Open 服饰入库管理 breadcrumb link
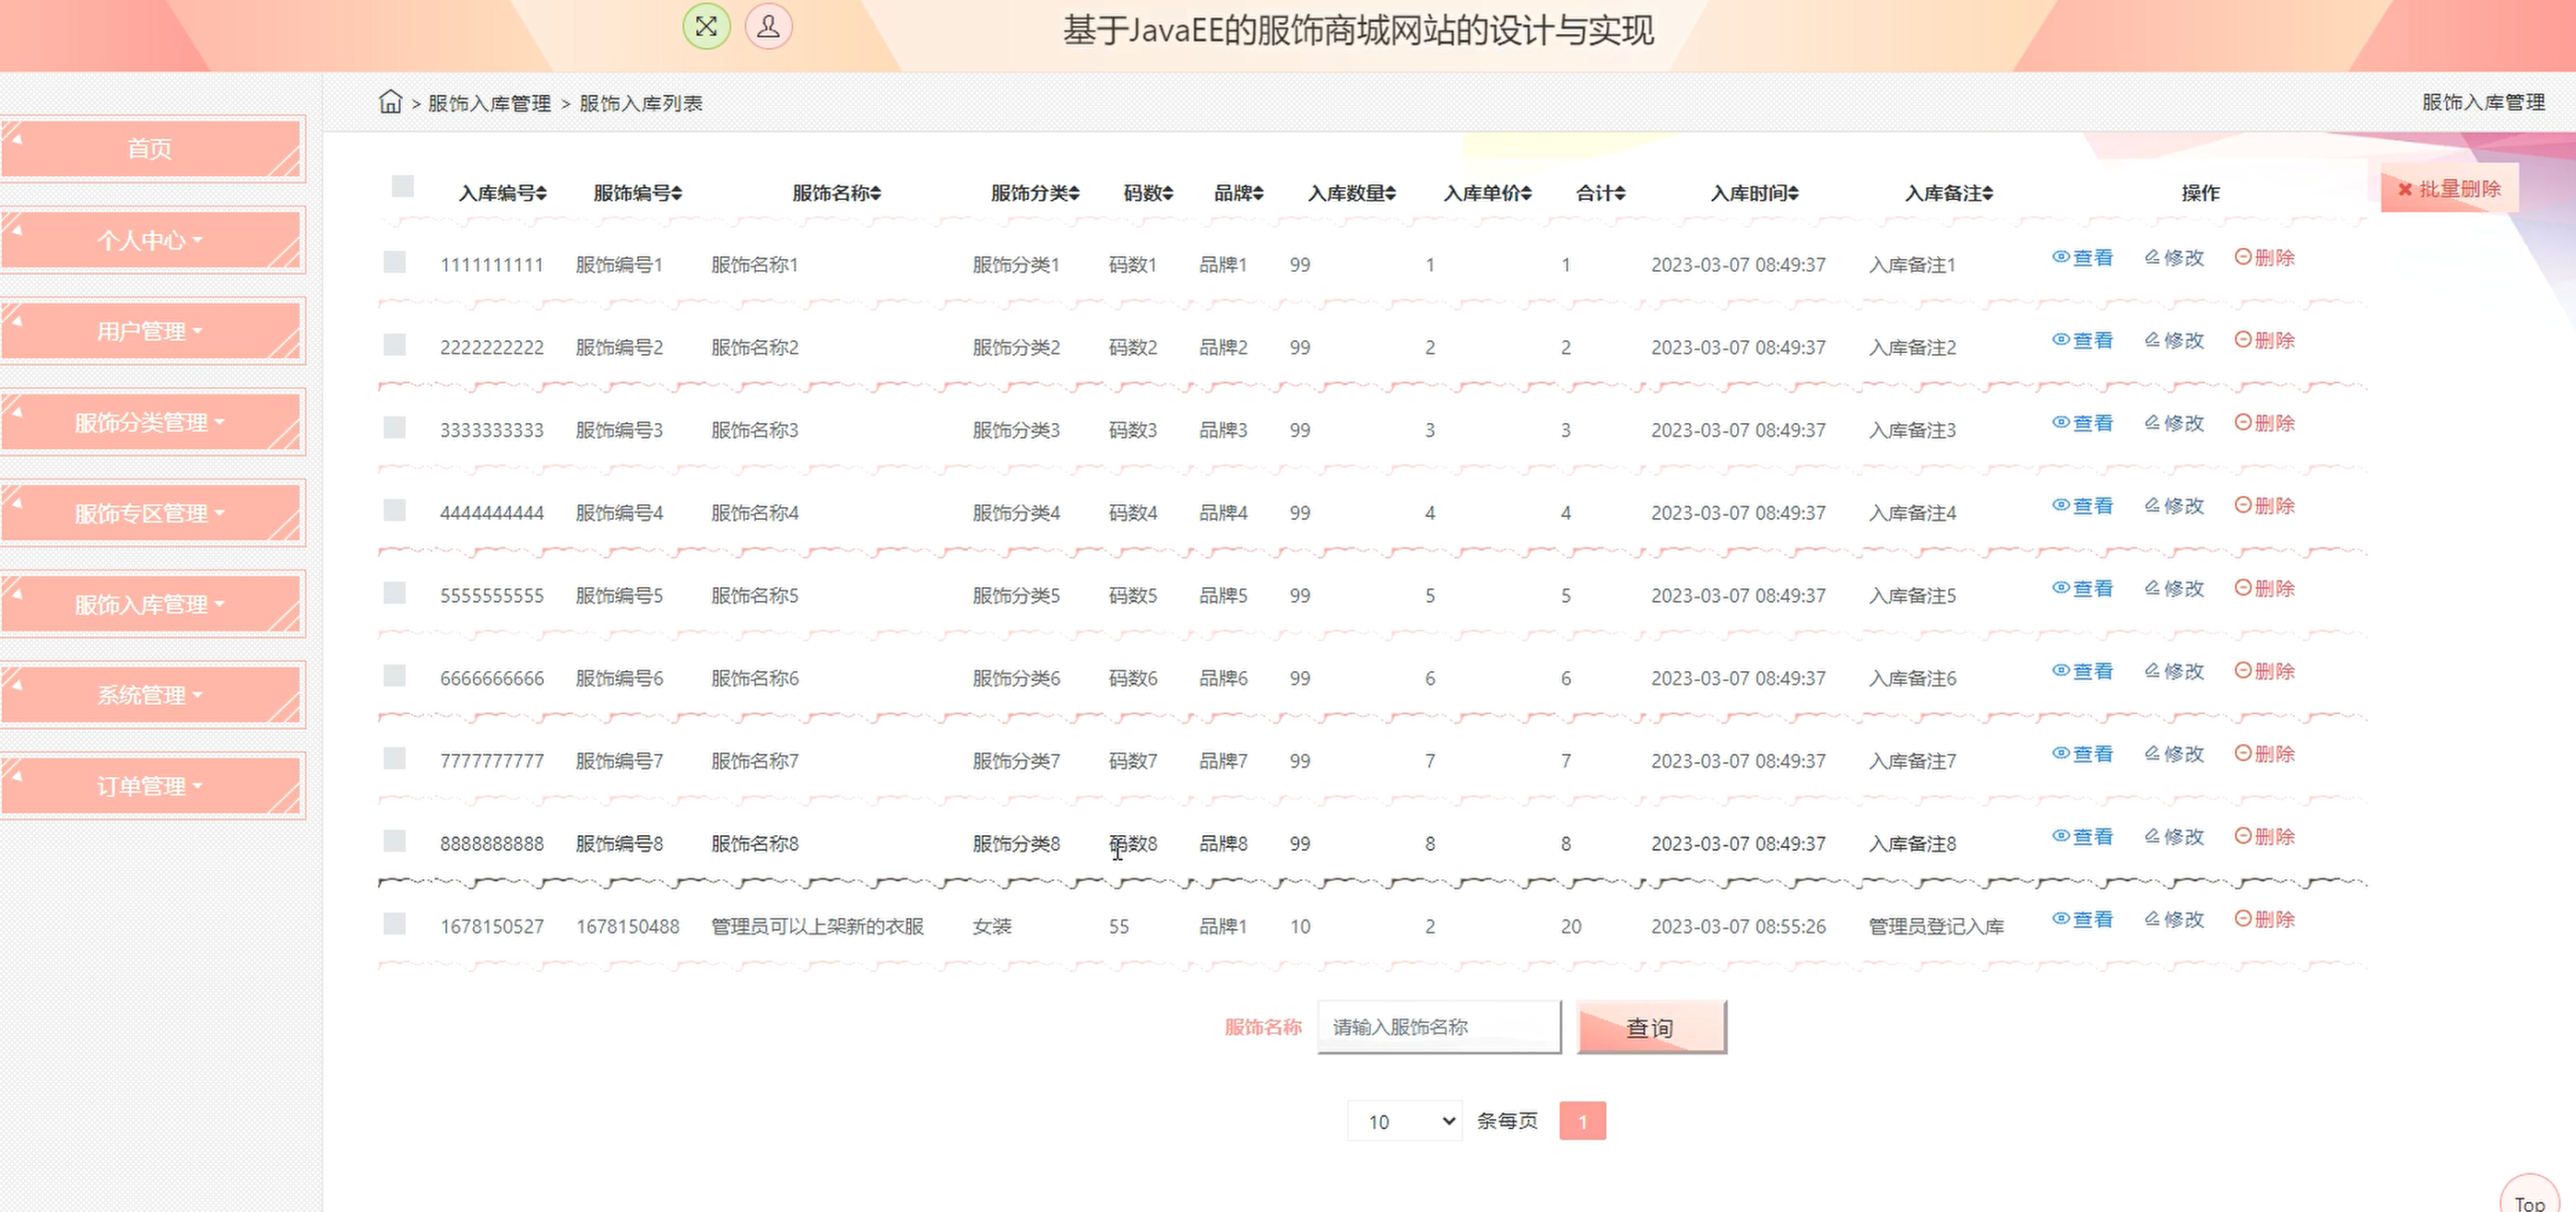 pyautogui.click(x=489, y=103)
